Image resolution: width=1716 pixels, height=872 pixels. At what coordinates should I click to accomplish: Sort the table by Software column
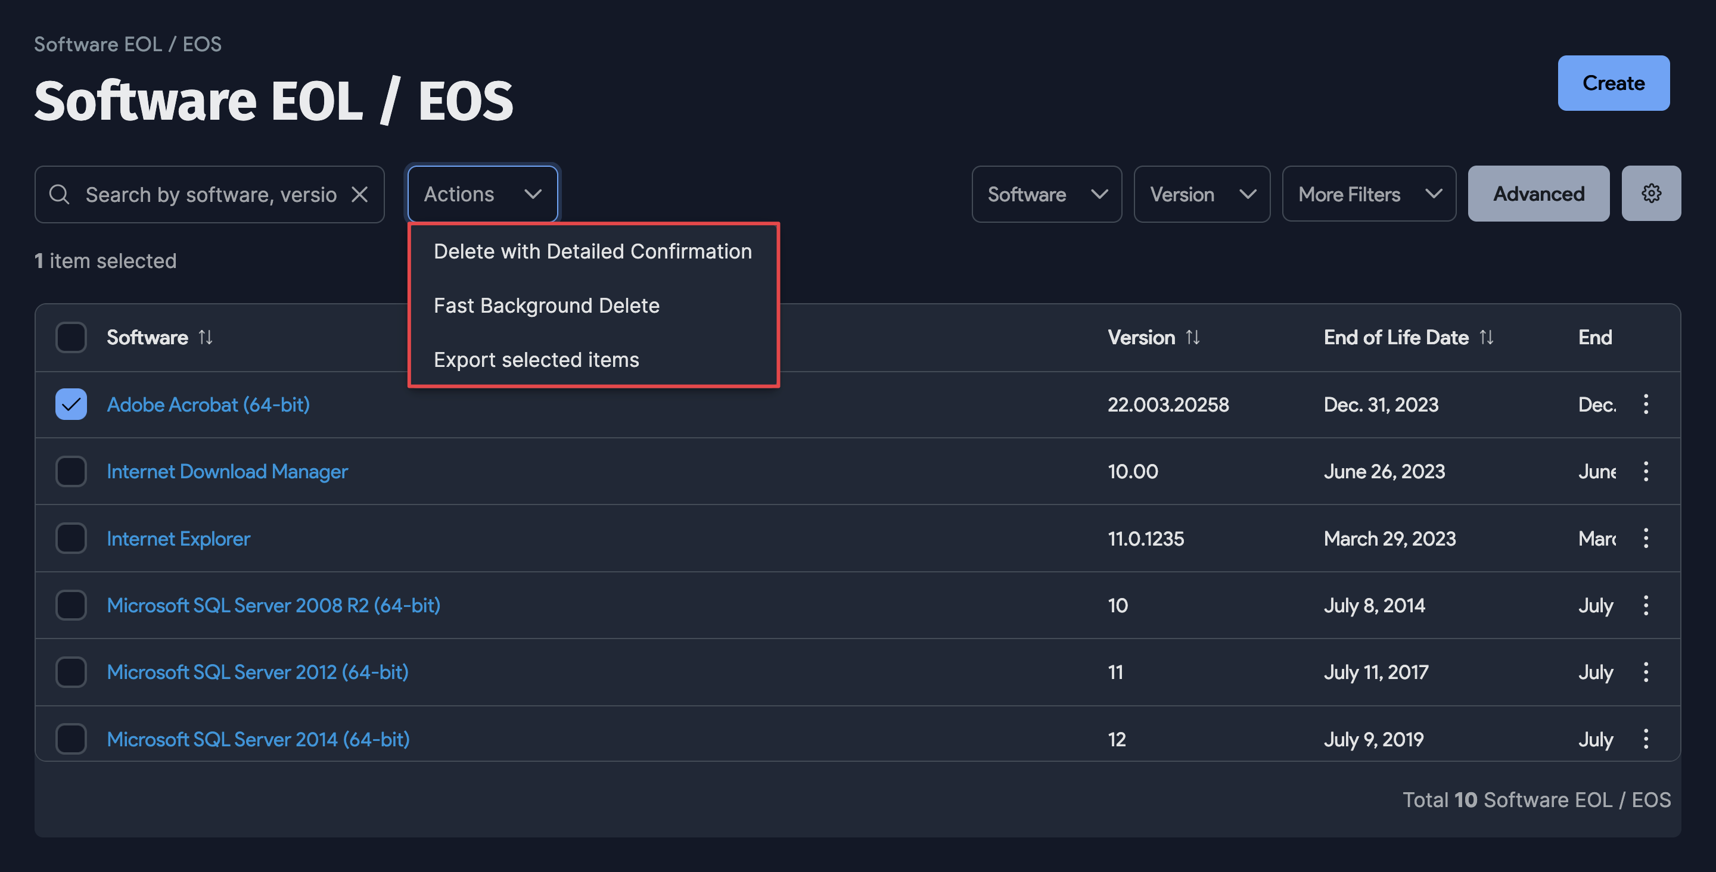205,337
